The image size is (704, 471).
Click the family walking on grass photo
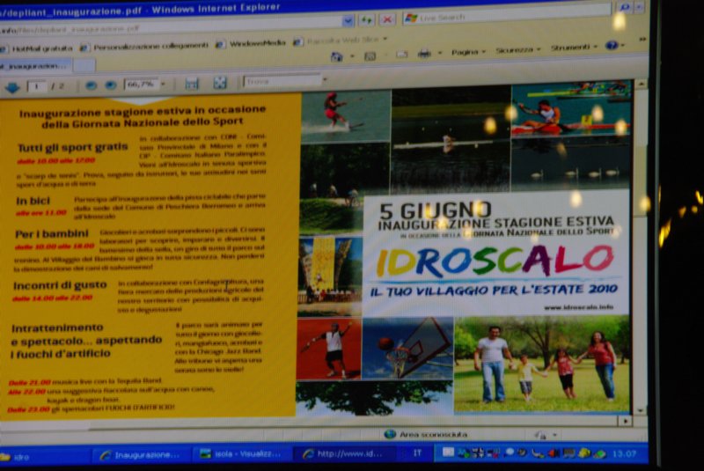[x=541, y=364]
